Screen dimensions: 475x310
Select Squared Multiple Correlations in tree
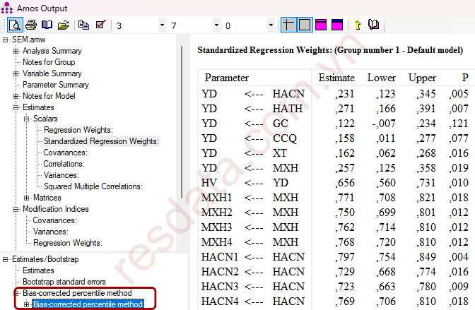(92, 186)
